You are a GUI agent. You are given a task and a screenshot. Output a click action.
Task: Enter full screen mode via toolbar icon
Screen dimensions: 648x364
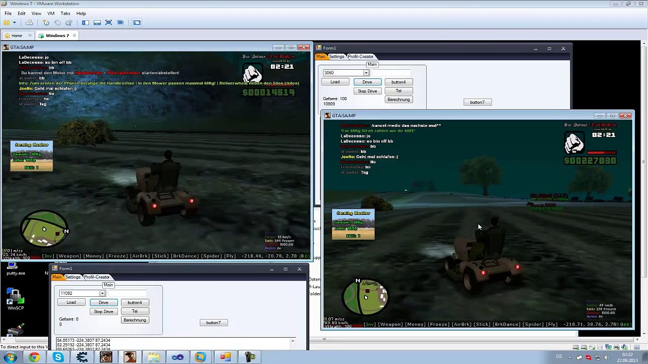coord(108,22)
